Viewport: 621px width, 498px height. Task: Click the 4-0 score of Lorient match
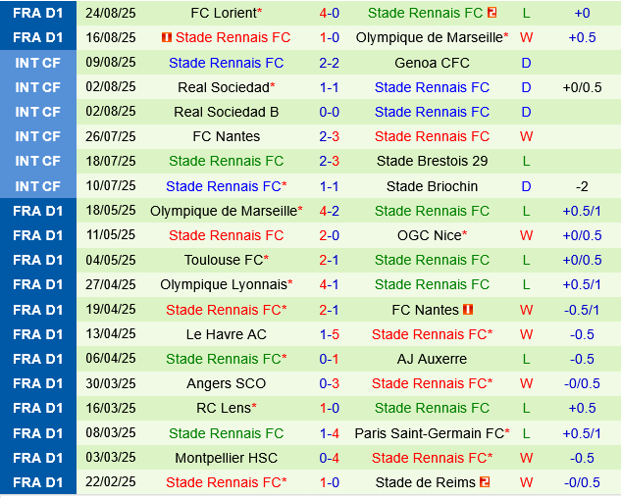(329, 13)
